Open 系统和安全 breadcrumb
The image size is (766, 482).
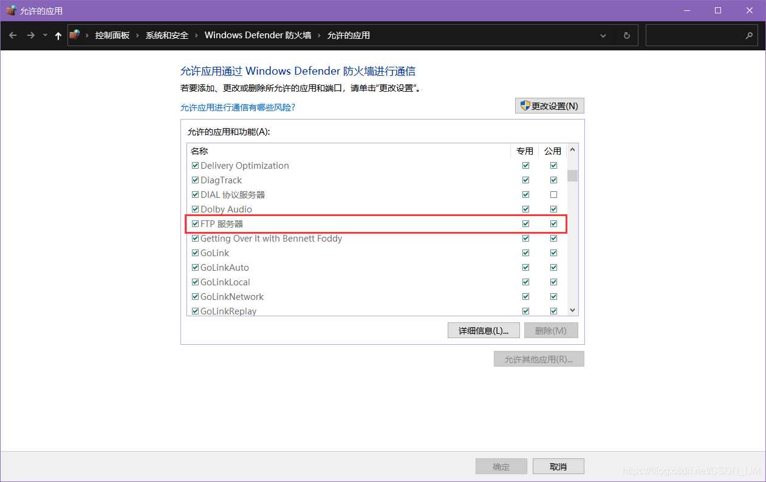[167, 35]
